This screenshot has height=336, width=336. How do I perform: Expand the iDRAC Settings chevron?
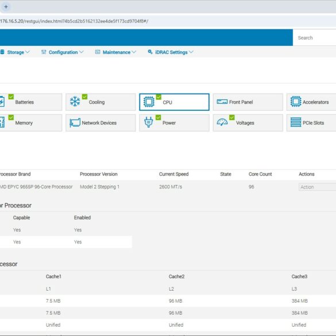(191, 52)
